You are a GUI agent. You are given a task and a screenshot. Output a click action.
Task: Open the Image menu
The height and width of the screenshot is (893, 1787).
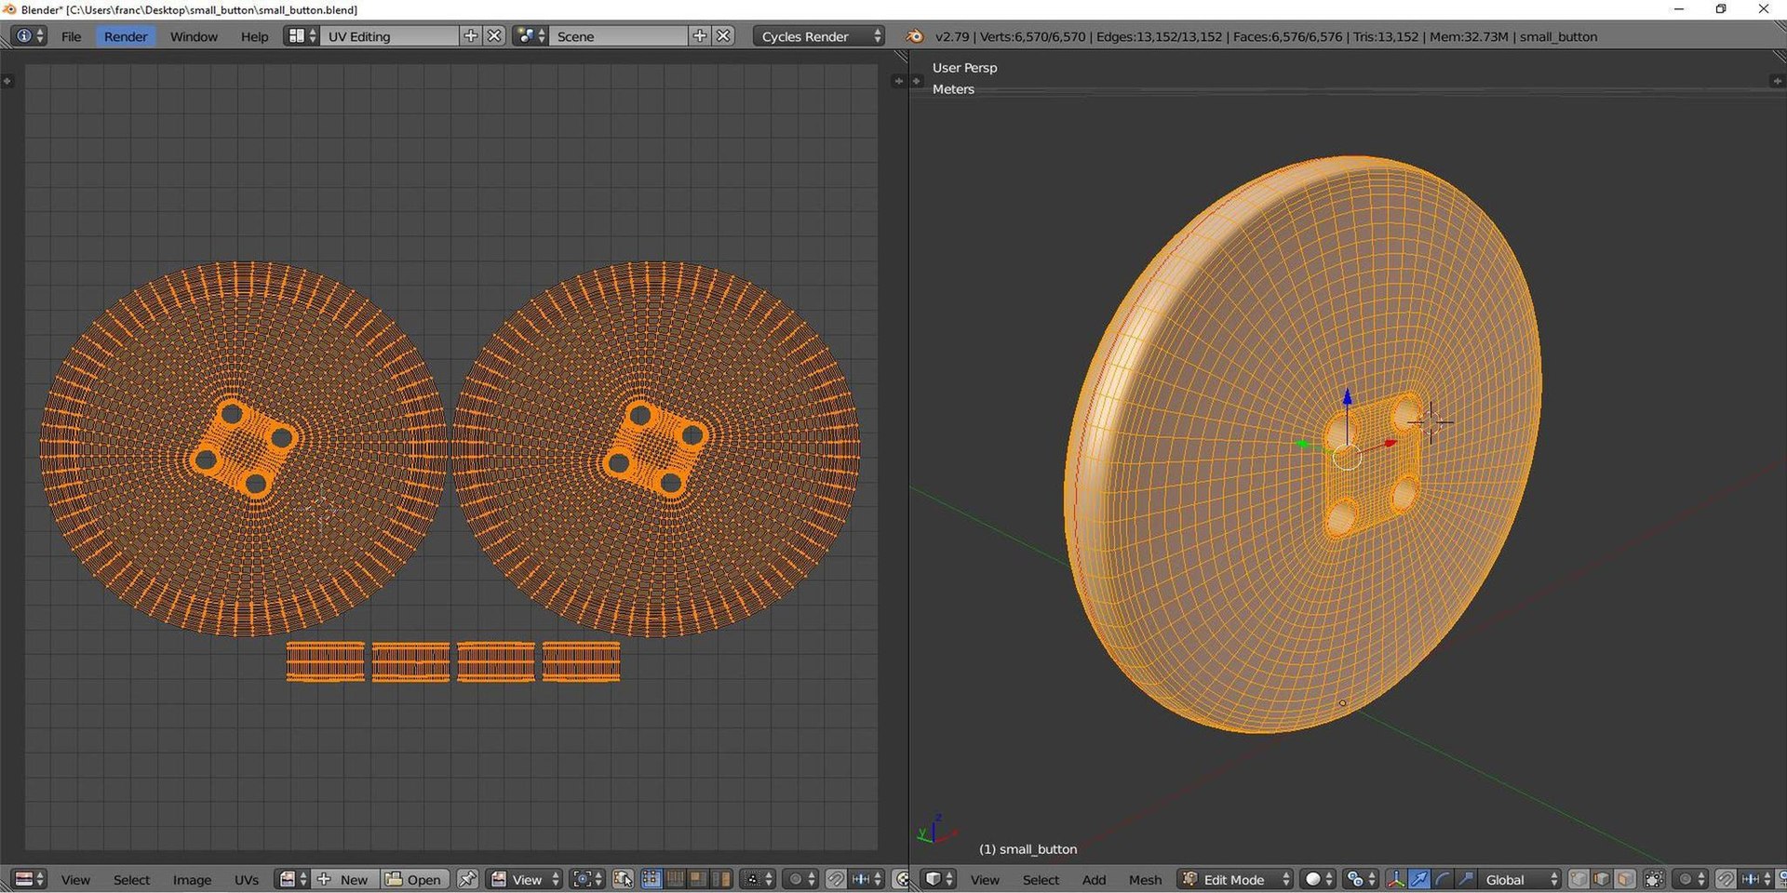(x=192, y=879)
